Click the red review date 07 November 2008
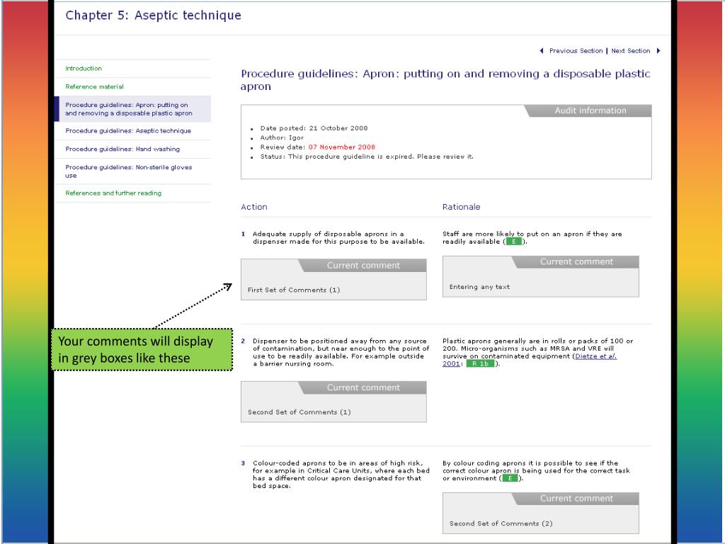Viewport: 725px width, 544px height. click(x=342, y=147)
